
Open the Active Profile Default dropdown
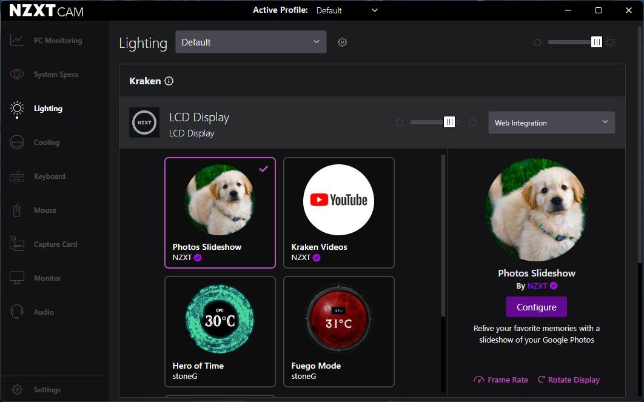click(347, 10)
